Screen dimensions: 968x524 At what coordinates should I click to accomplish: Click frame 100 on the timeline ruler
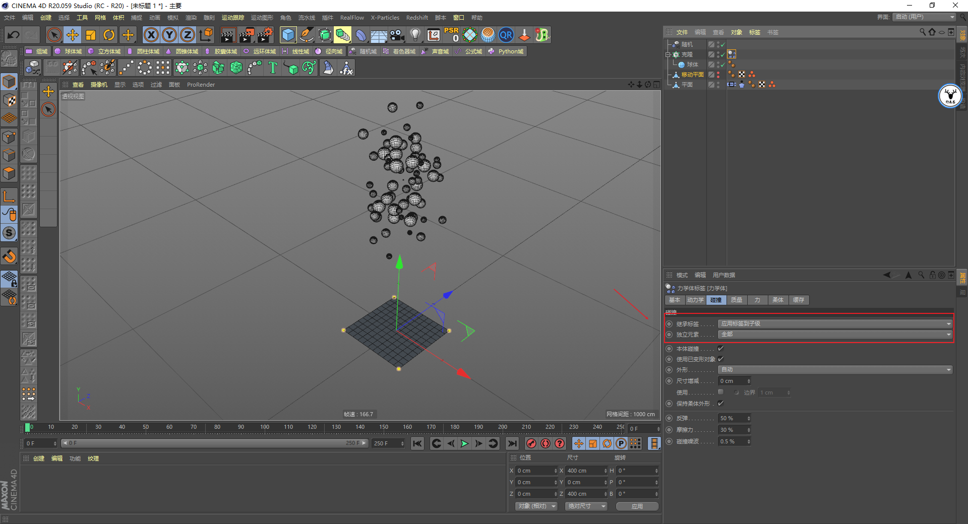(265, 427)
